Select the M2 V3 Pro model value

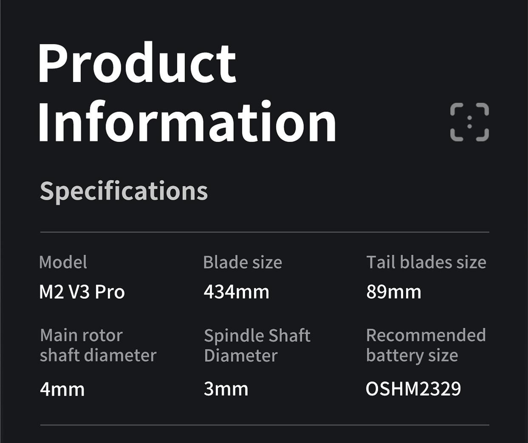pos(82,292)
